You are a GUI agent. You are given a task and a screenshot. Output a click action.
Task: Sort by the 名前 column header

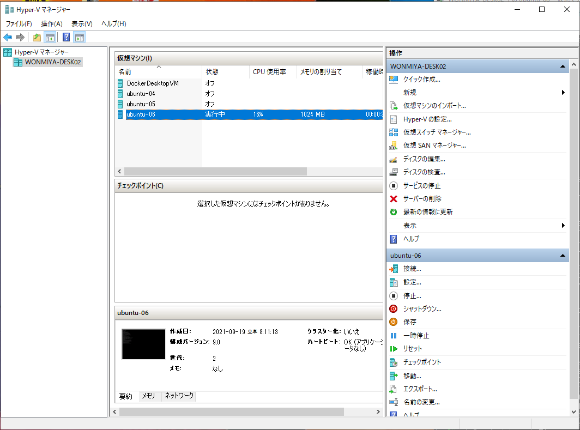point(159,72)
